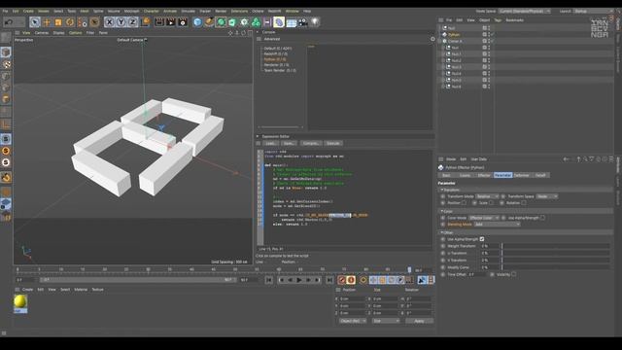Toggle Use Alpha/Strength checkbox under Color
The width and height of the screenshot is (622, 350).
[x=542, y=218]
